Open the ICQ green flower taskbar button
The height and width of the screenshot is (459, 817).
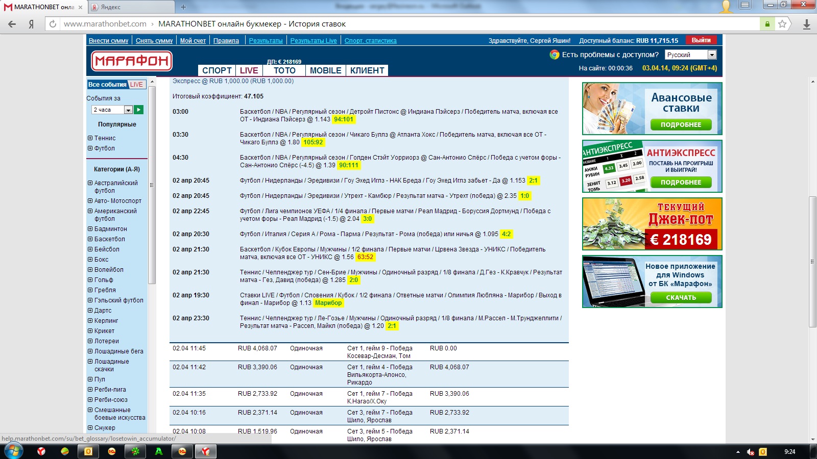tap(135, 451)
